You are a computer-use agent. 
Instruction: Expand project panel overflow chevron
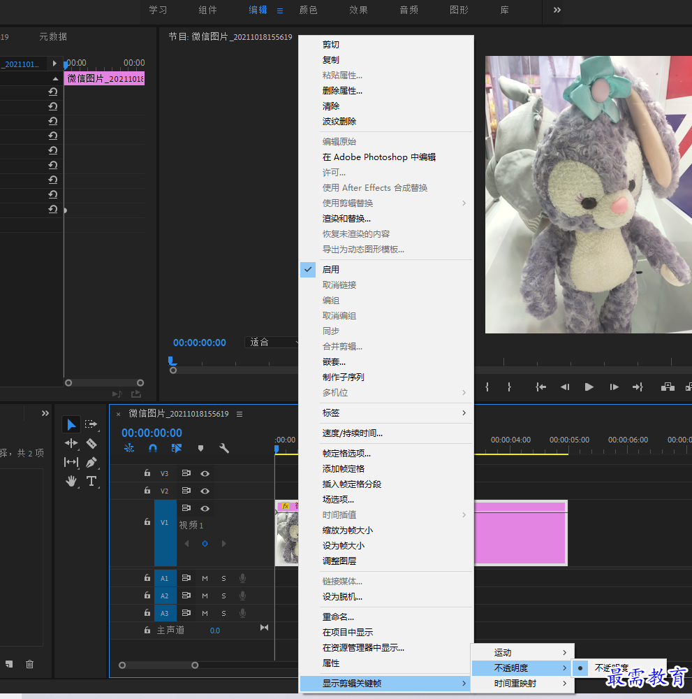45,413
